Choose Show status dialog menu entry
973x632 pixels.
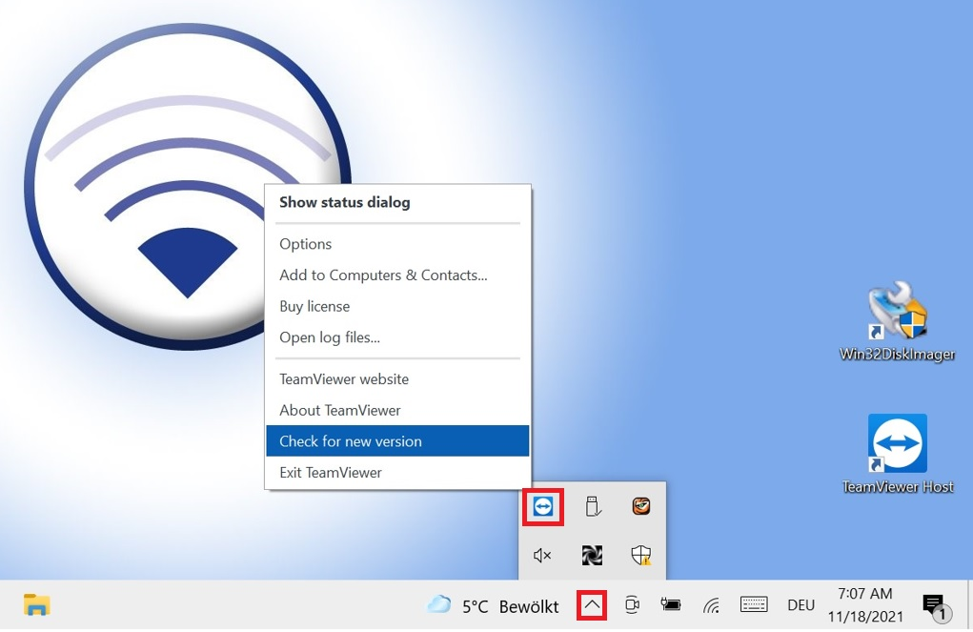[x=397, y=202]
